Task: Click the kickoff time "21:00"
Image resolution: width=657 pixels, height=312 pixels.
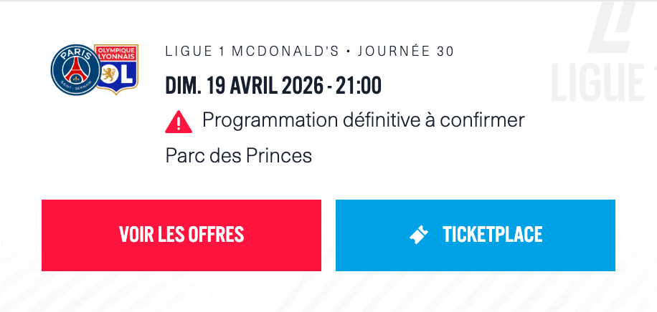Action: pos(357,86)
